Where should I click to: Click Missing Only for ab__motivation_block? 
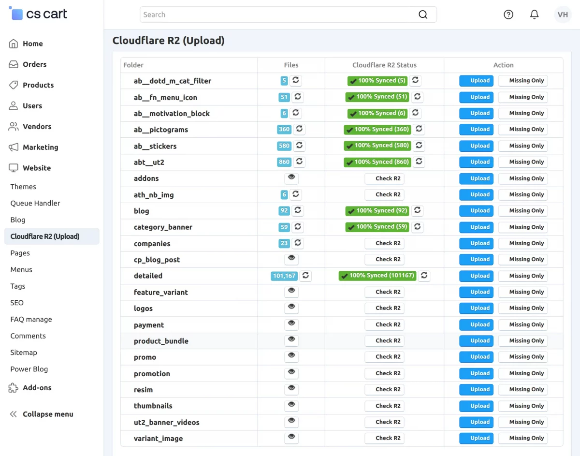tap(523, 113)
